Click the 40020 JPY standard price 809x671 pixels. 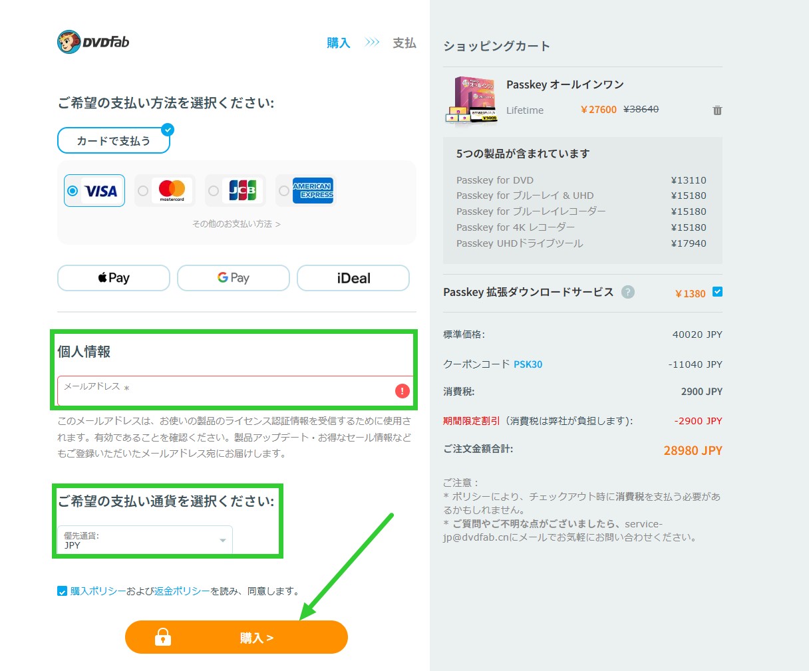[x=697, y=335]
